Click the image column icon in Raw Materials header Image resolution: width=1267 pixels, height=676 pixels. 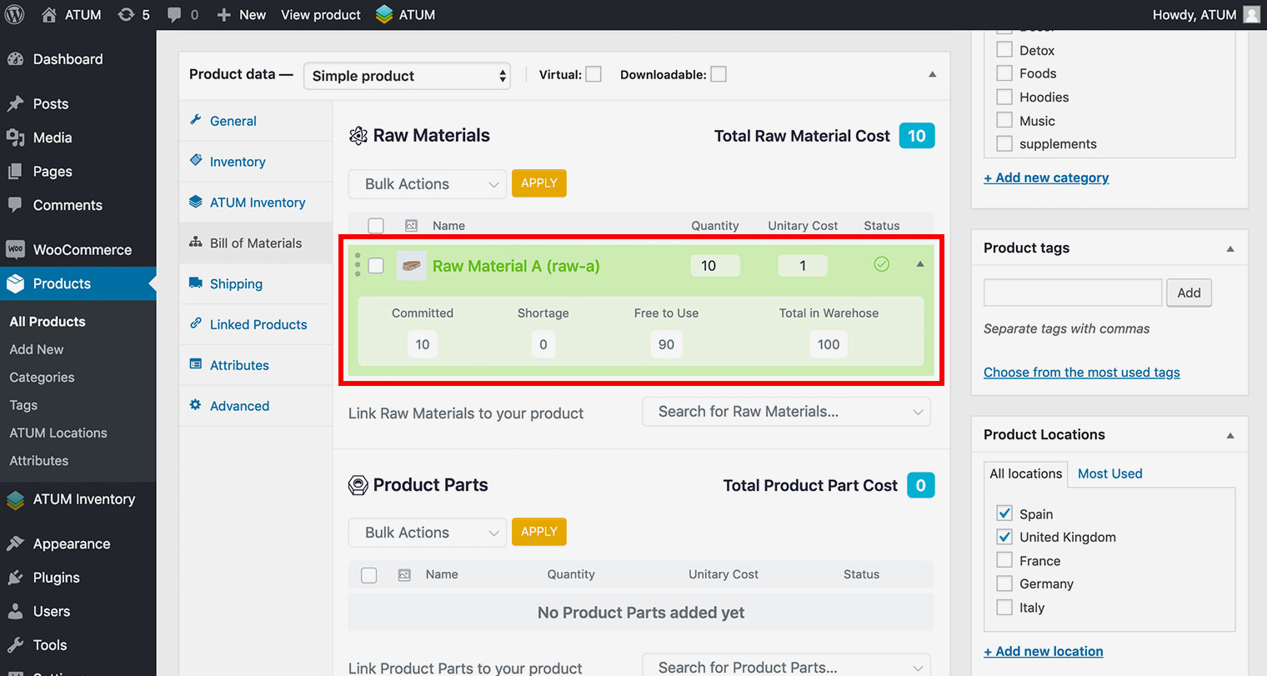click(411, 226)
